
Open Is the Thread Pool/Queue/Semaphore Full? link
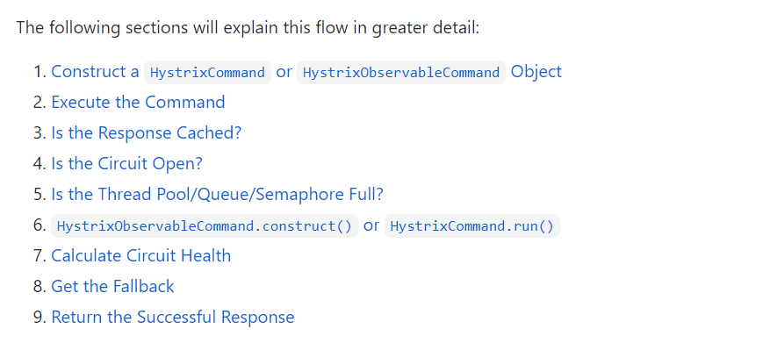[217, 195]
